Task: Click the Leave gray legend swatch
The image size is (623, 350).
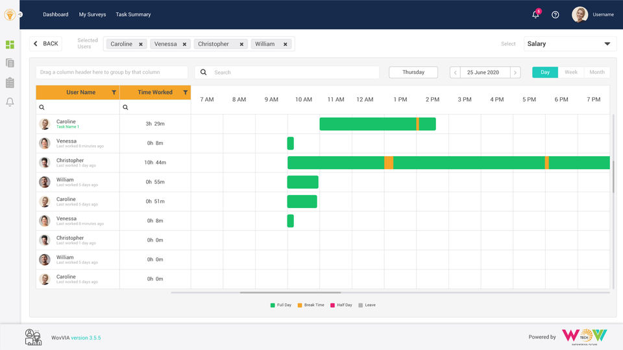Action: coord(360,305)
